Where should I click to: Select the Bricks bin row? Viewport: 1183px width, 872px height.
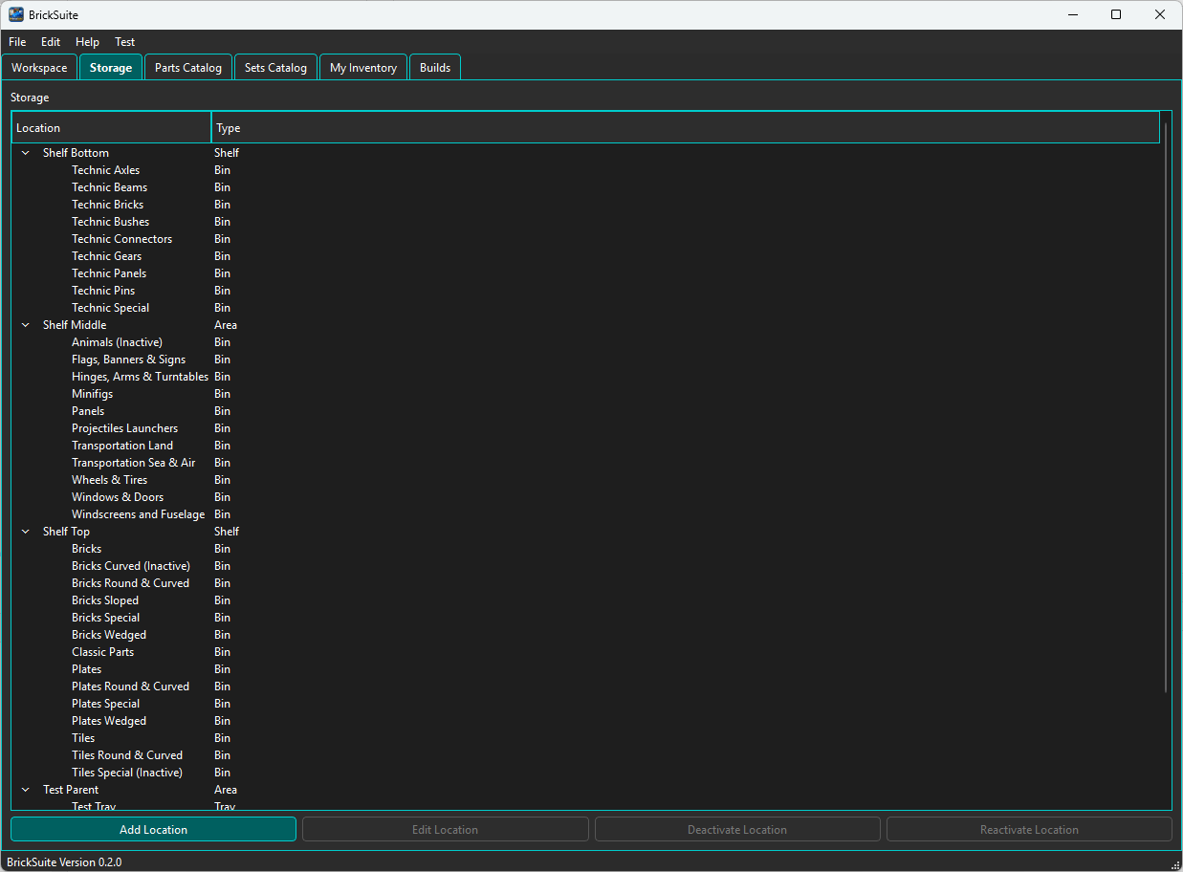pos(586,549)
